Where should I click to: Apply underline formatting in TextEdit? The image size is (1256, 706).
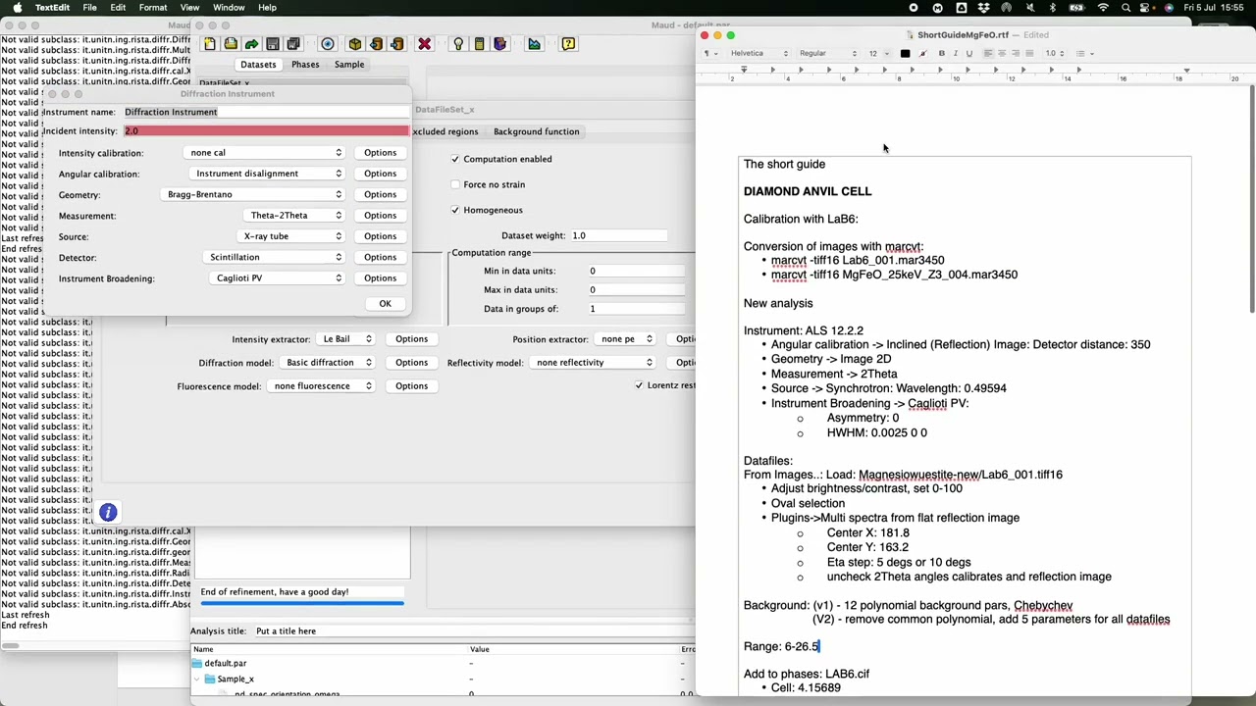(x=969, y=53)
